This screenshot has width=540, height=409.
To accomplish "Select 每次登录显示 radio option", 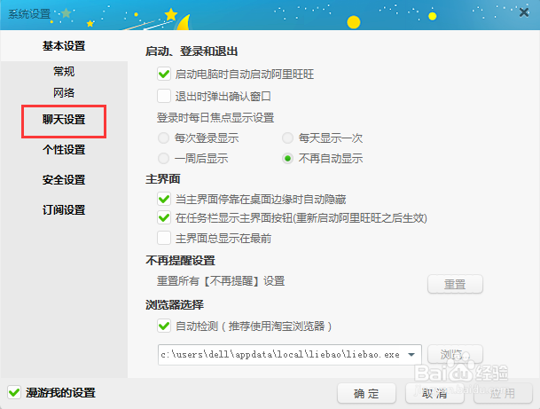I will tap(163, 138).
